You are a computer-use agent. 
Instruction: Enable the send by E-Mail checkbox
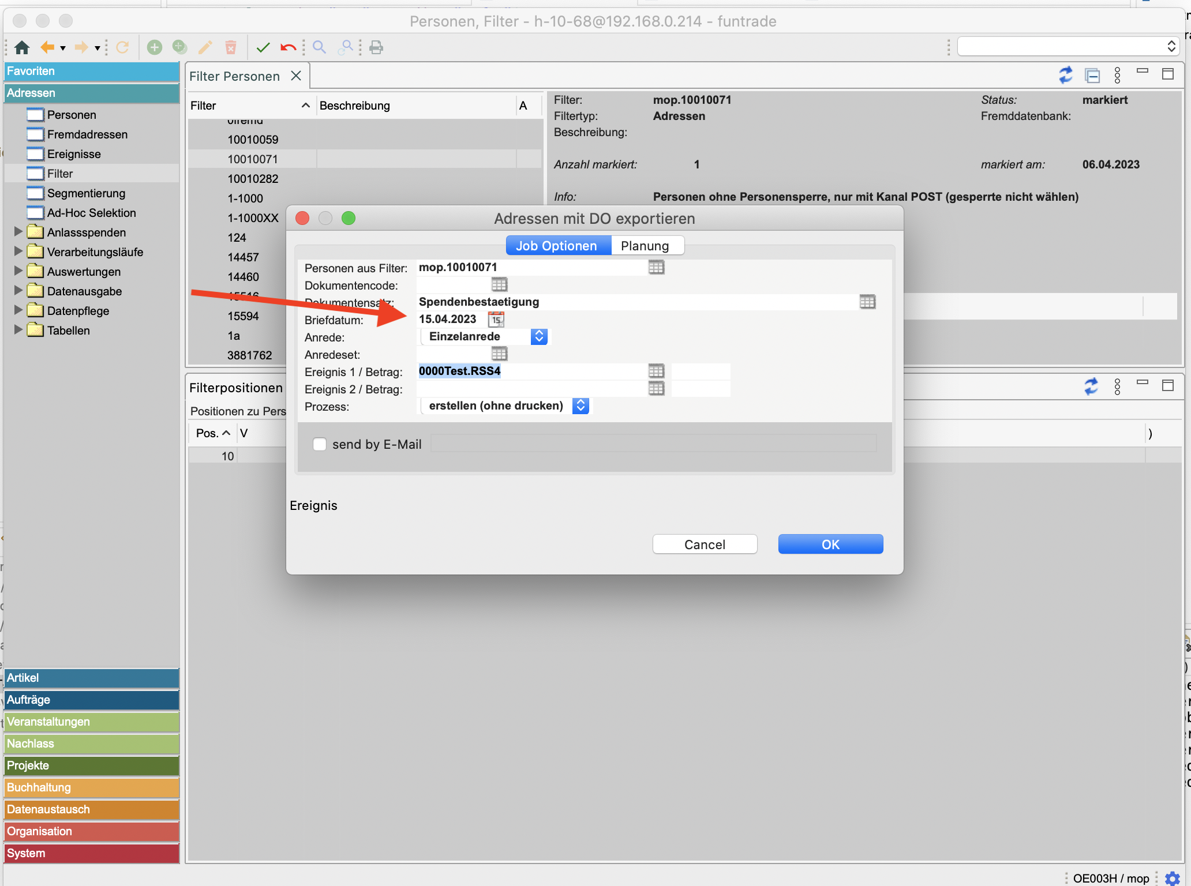tap(320, 444)
